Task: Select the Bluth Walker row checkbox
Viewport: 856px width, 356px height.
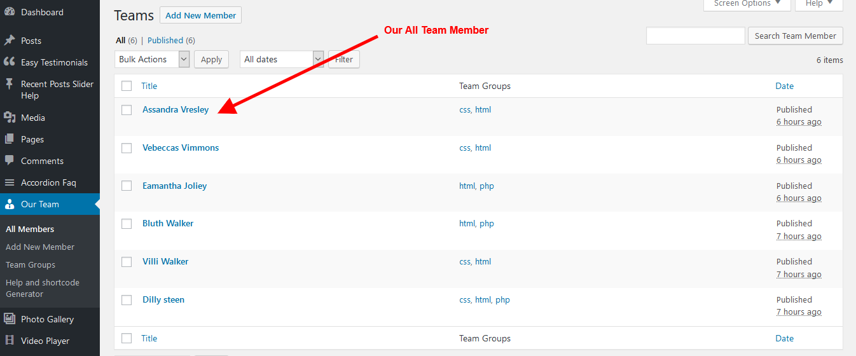Action: [x=127, y=224]
